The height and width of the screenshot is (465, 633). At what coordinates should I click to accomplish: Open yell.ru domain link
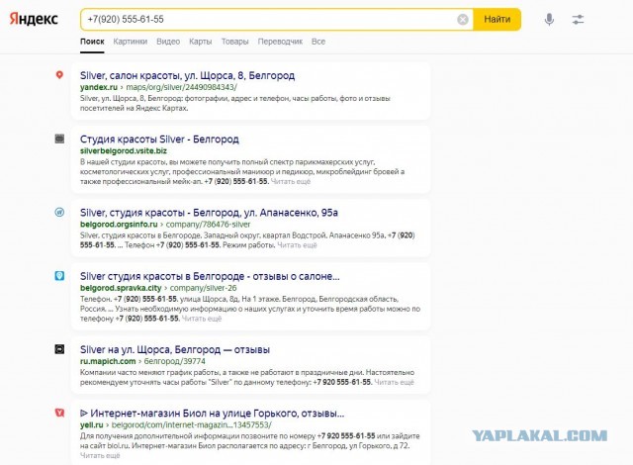[92, 425]
